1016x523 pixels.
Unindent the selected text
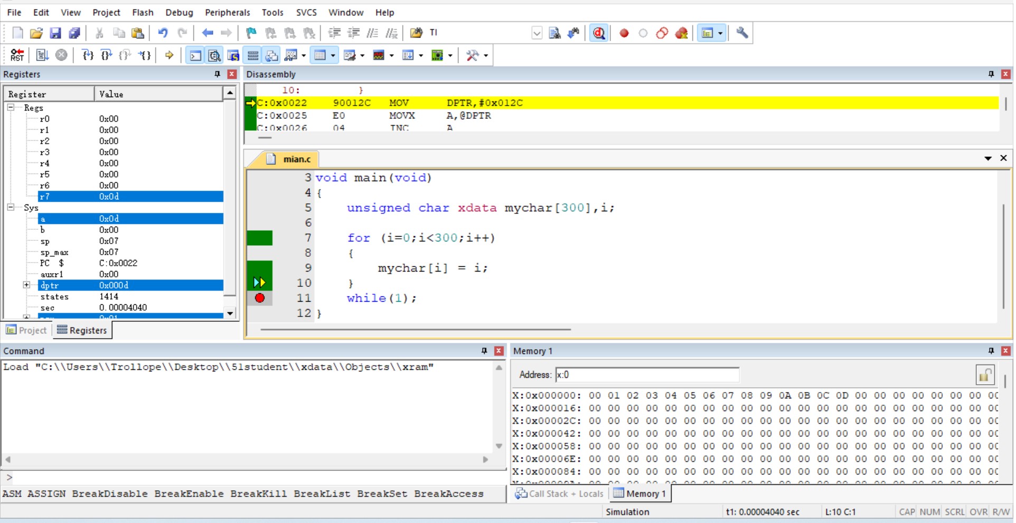pyautogui.click(x=353, y=33)
